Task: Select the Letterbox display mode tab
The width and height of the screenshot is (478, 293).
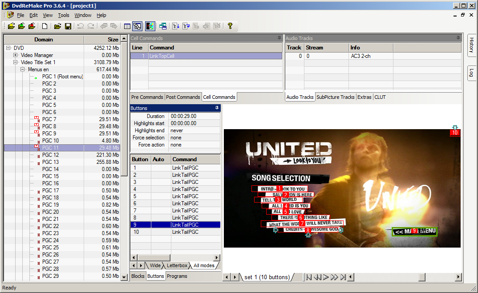Action: 177,265
